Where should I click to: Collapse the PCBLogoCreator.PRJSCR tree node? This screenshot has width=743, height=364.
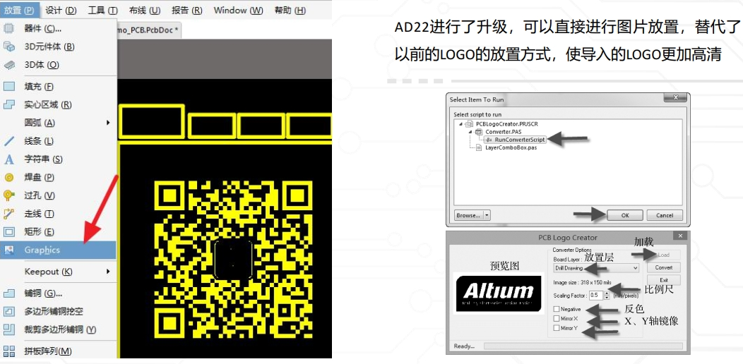(460, 124)
